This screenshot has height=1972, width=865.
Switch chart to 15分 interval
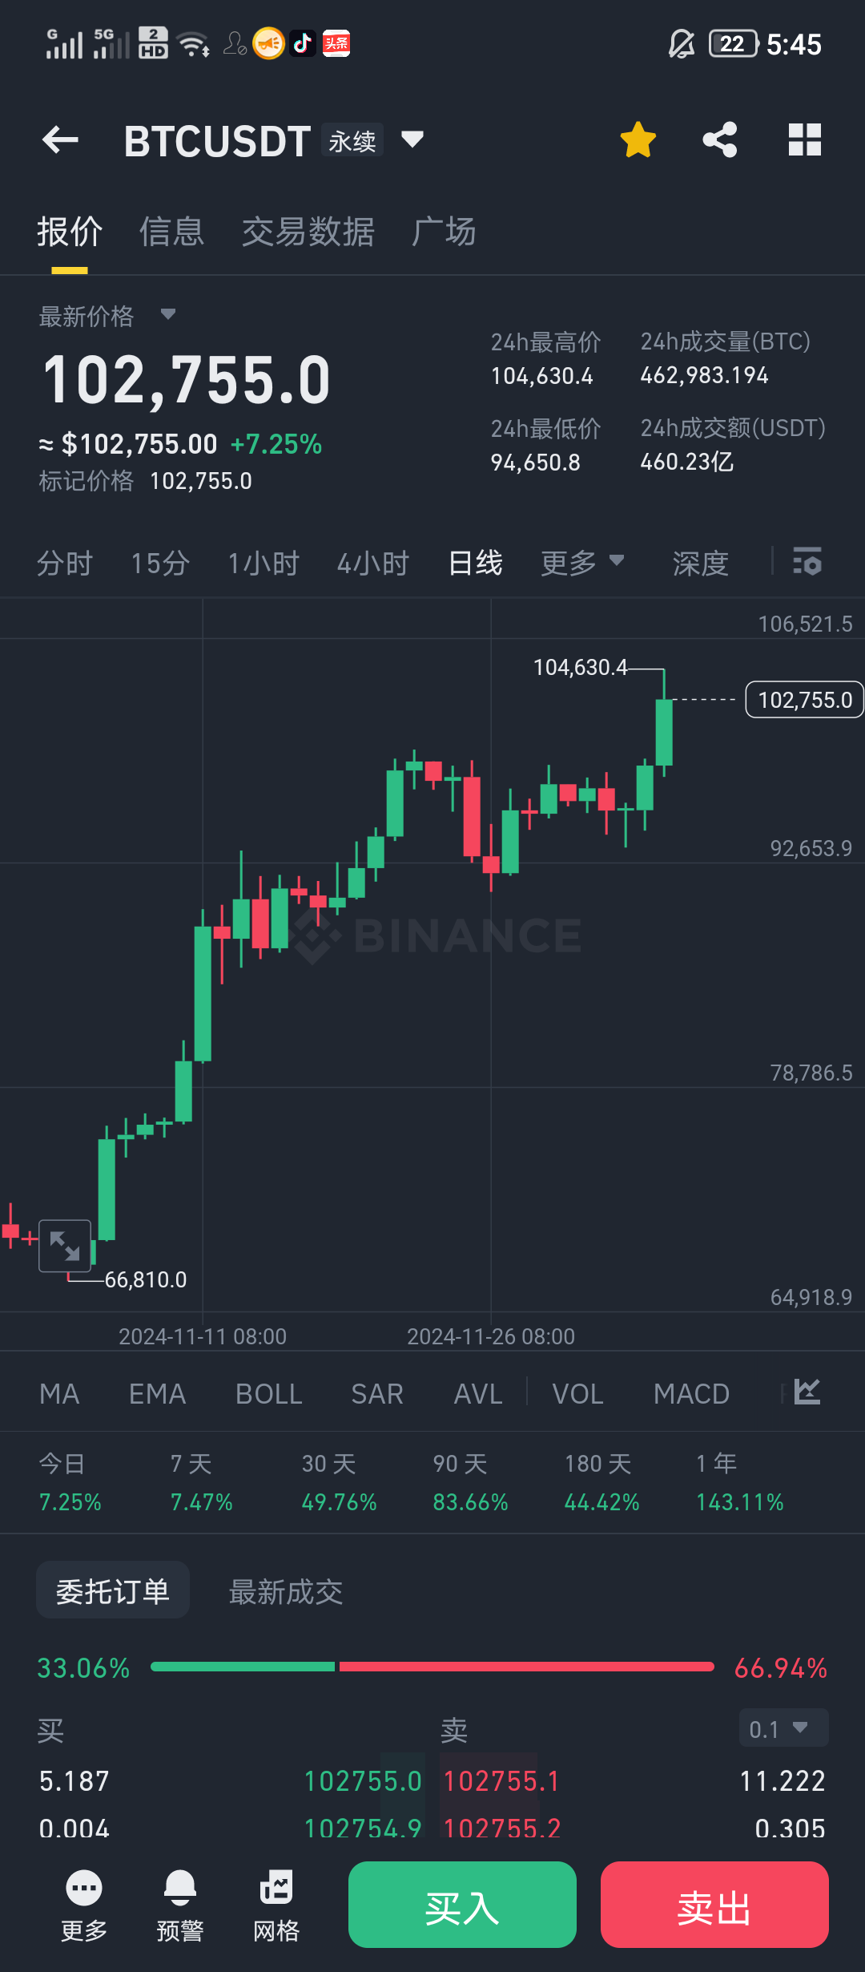point(160,564)
